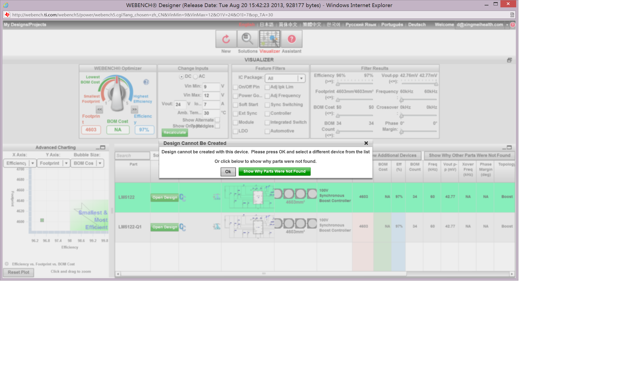The height and width of the screenshot is (385, 632).
Task: Click the Internet Explorer window icon
Action: point(5,5)
